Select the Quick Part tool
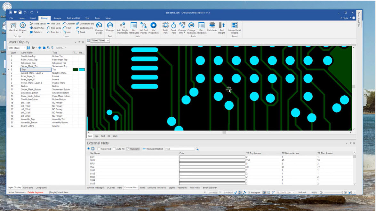The image size is (376, 211). [173, 28]
